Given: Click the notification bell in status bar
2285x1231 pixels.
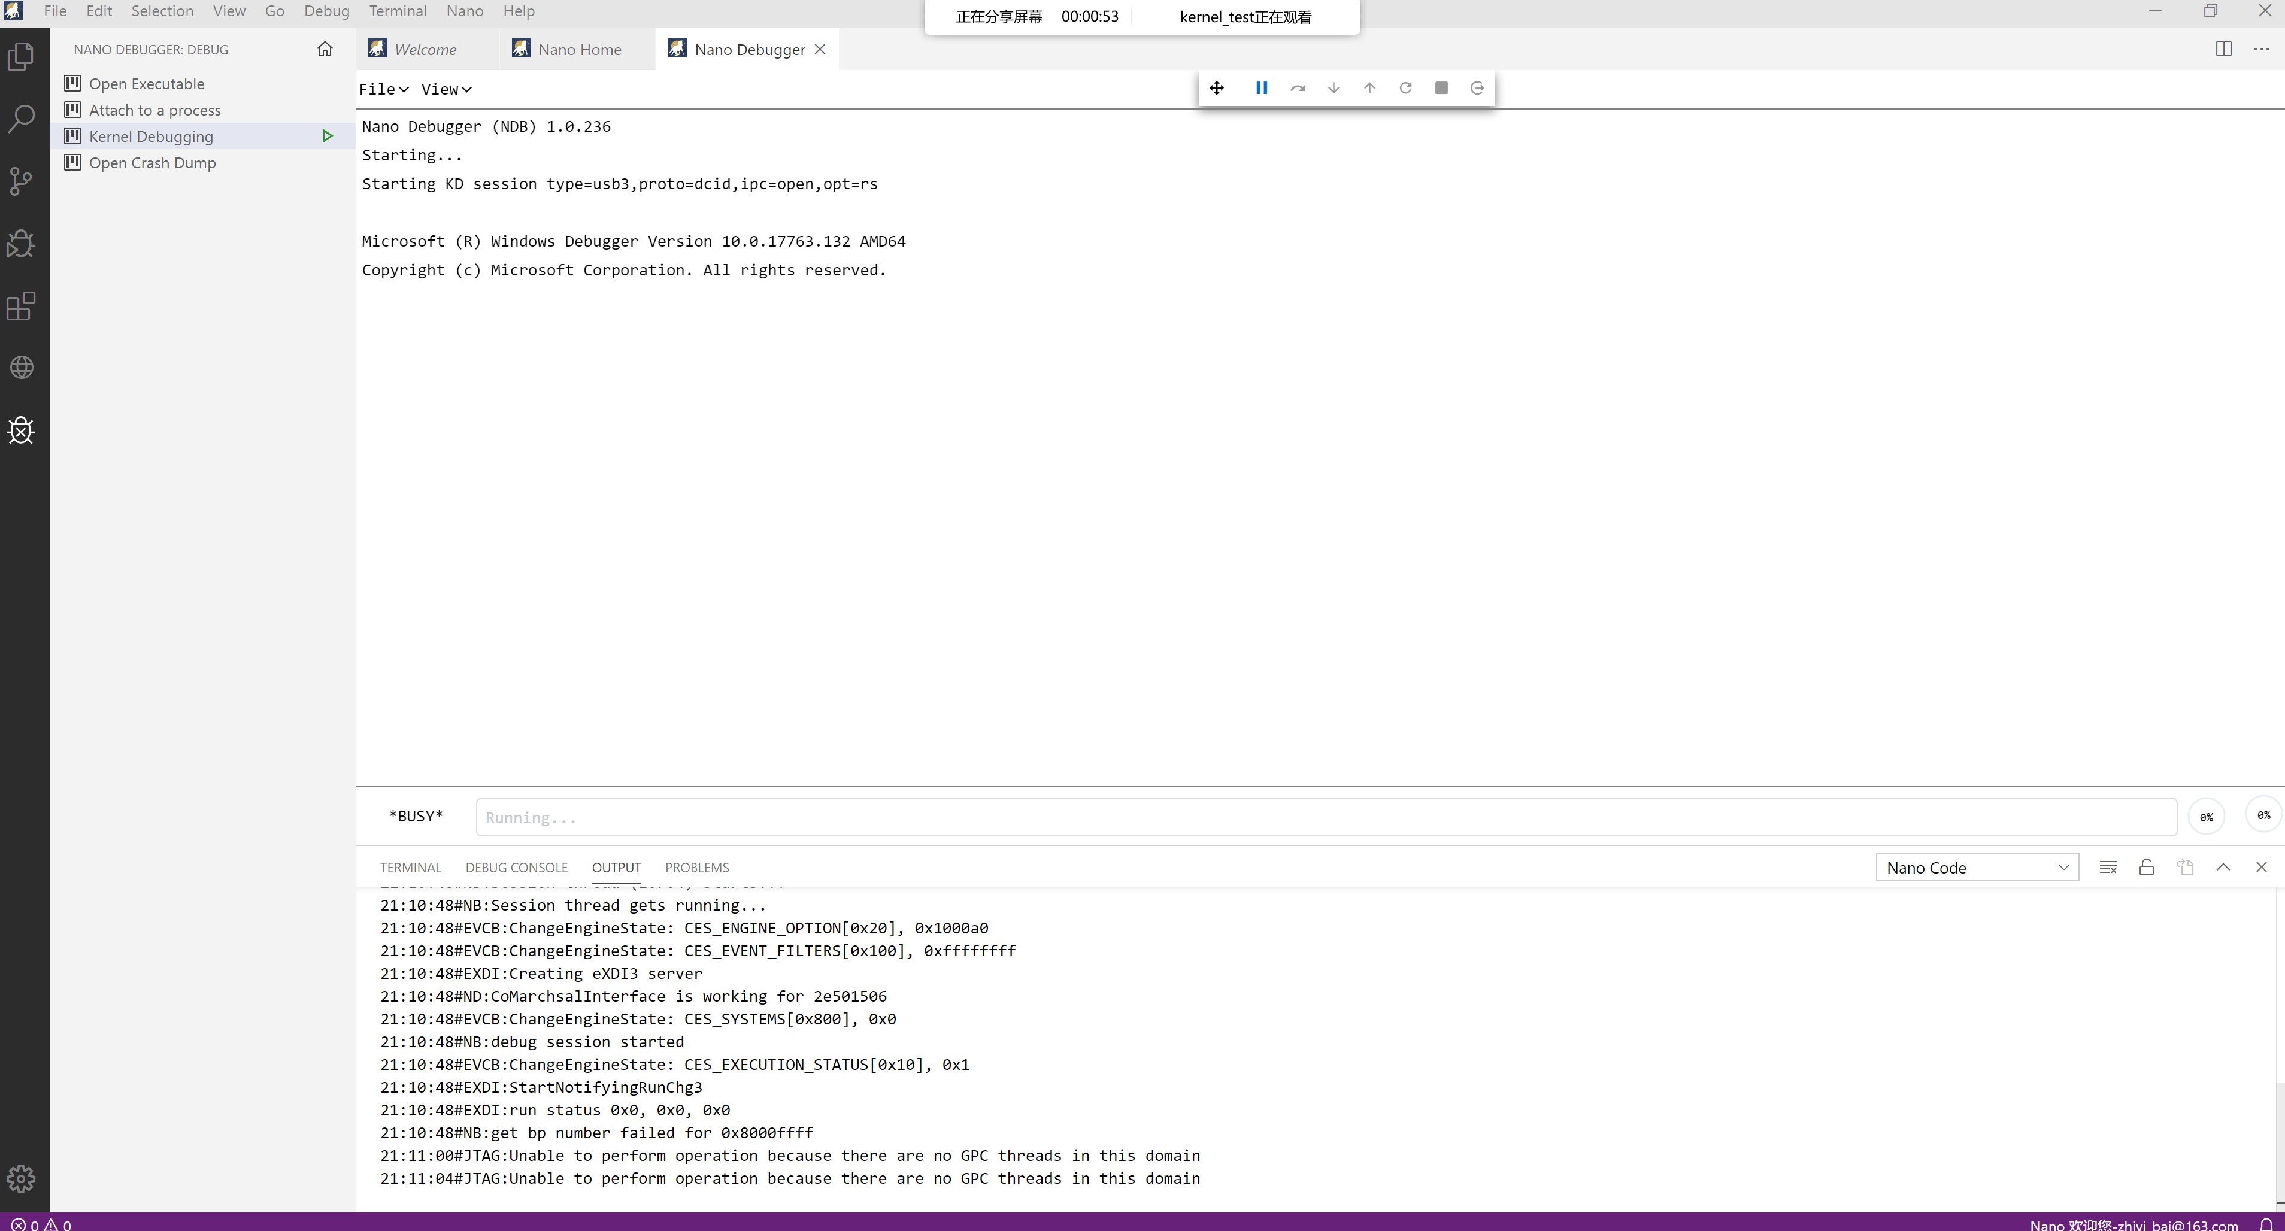Looking at the screenshot, I should 2266,1224.
